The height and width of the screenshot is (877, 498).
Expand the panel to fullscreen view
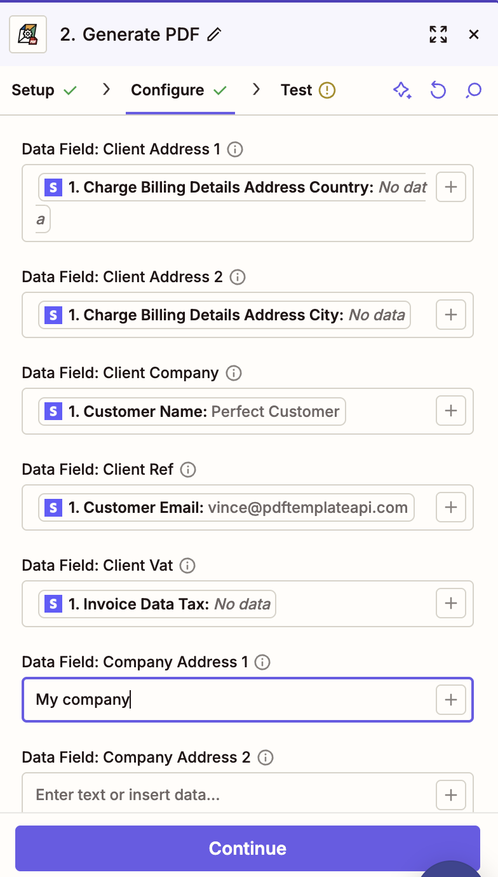[x=438, y=34]
